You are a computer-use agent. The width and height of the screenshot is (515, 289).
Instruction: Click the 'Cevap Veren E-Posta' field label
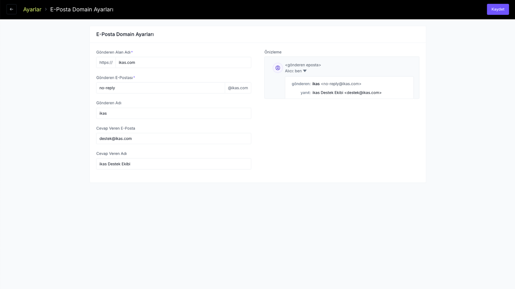(x=116, y=128)
